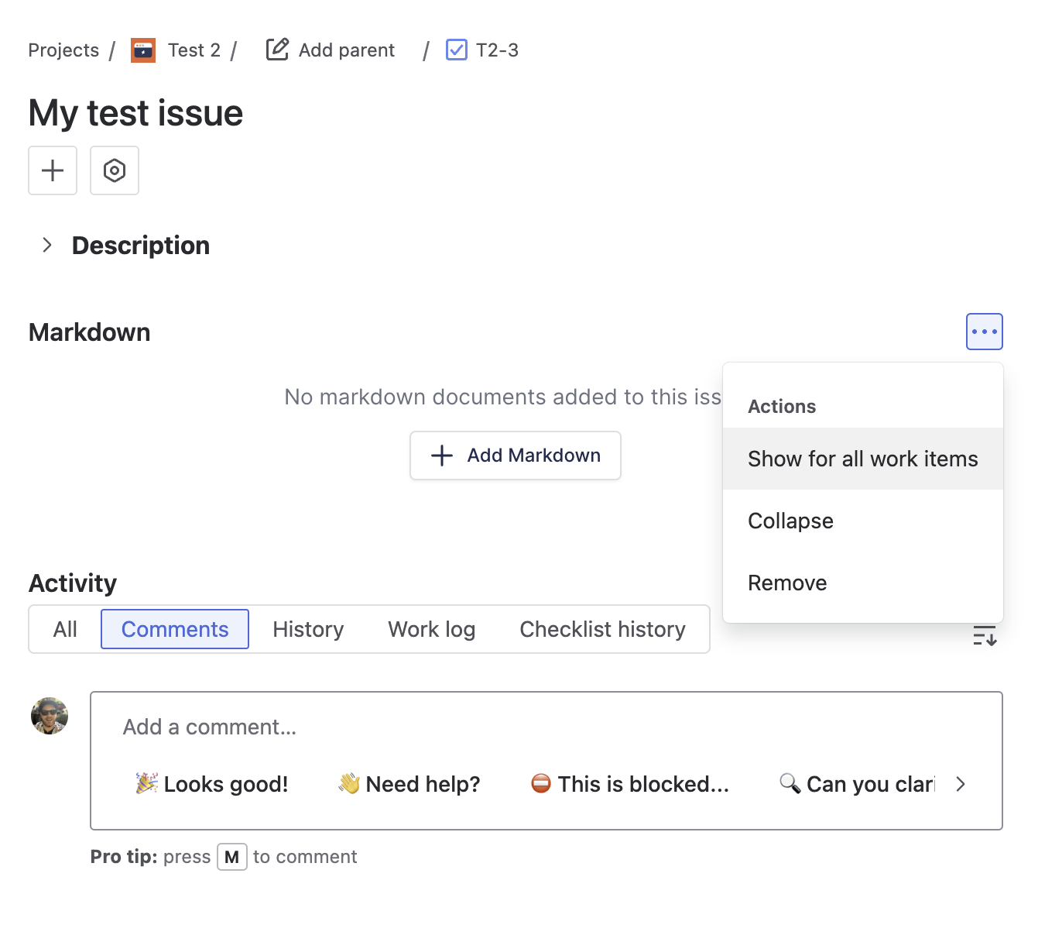Click the T2-3 task checkbox icon

tap(456, 50)
